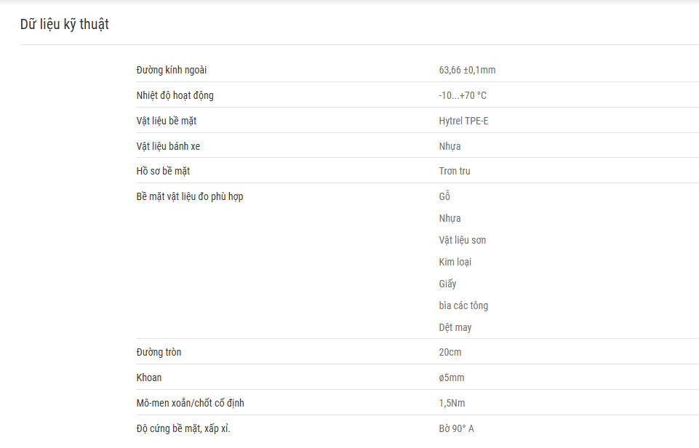
Task: Click the 'Trơn tru' surface profile value
Action: coord(455,171)
